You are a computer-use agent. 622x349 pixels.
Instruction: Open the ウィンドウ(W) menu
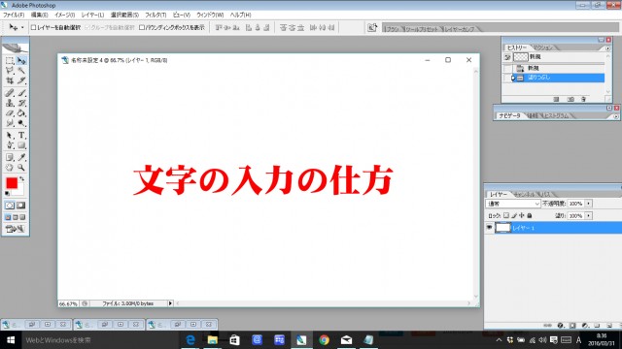pos(210,15)
